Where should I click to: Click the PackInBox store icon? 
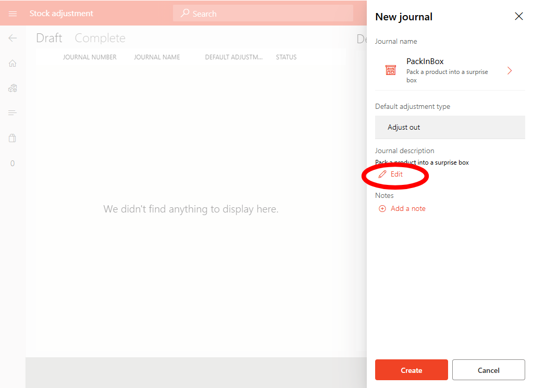pos(391,70)
